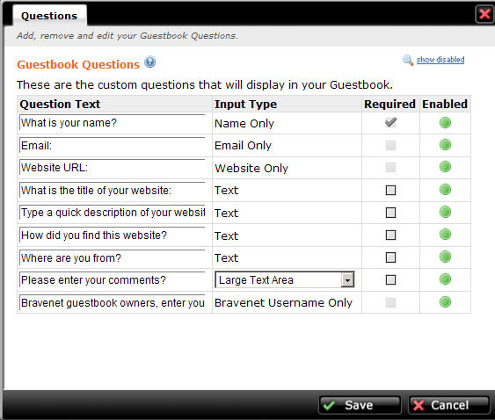Click into the 'Please enter your comments?' text field
Screen dimensions: 495x420
point(113,280)
